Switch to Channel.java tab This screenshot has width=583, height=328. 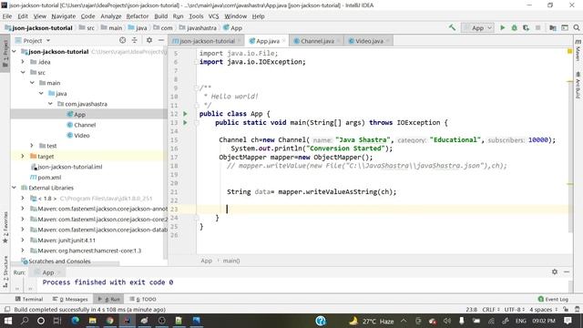point(317,41)
